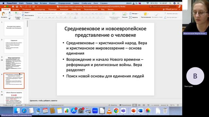Click Поиск в презентации search field
The image size is (209, 117).
pos(163,6)
